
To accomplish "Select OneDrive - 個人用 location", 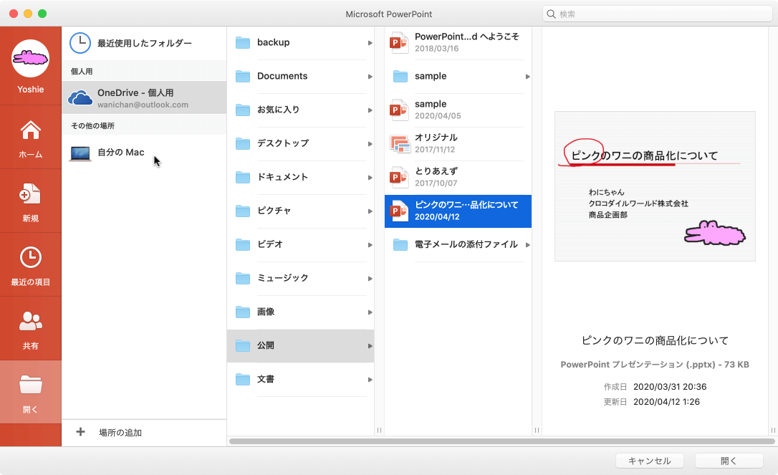I will 144,97.
